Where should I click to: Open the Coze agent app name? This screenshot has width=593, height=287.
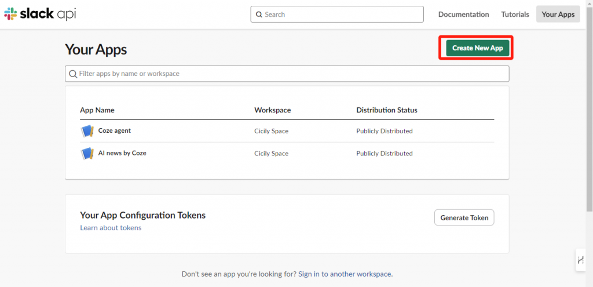[115, 130]
